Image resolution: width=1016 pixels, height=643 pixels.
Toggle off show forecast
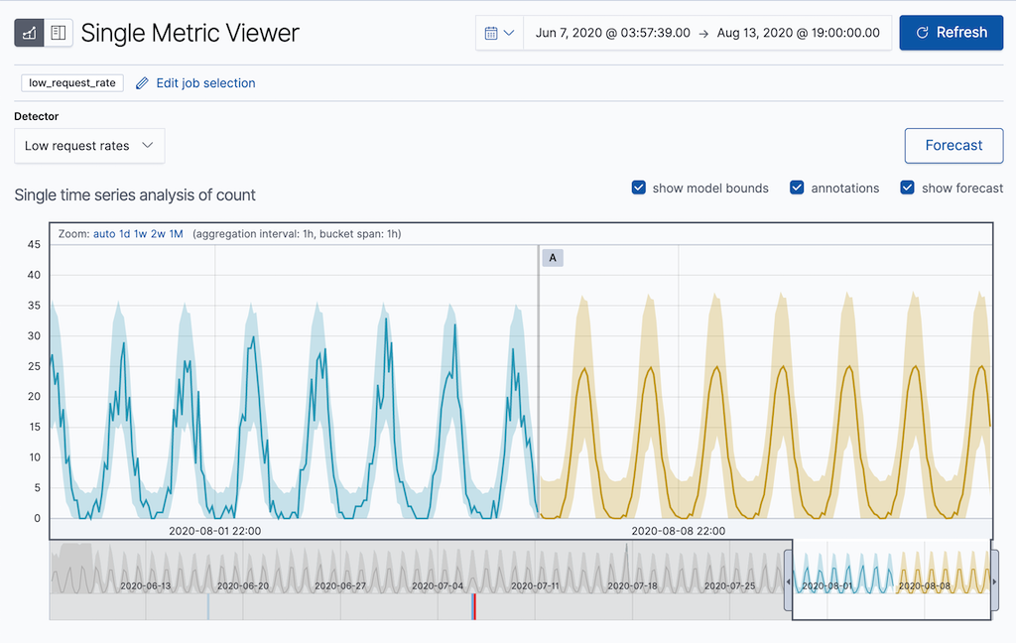pos(906,187)
